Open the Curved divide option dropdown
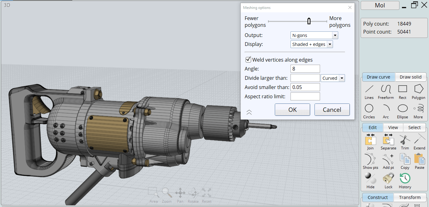This screenshot has height=207, width=429. pos(342,78)
